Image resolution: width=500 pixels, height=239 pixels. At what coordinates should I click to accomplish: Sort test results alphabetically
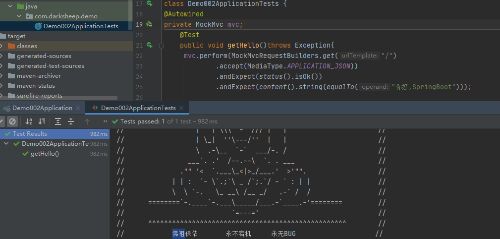click(29, 121)
